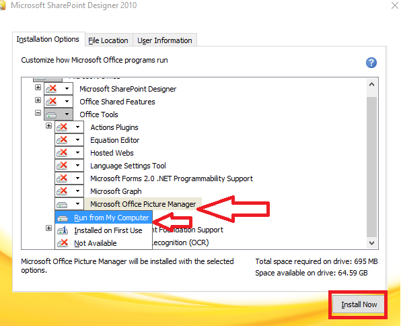The image size is (401, 326).
Task: Click the not-available icon for Actions Plugins
Action: point(62,127)
